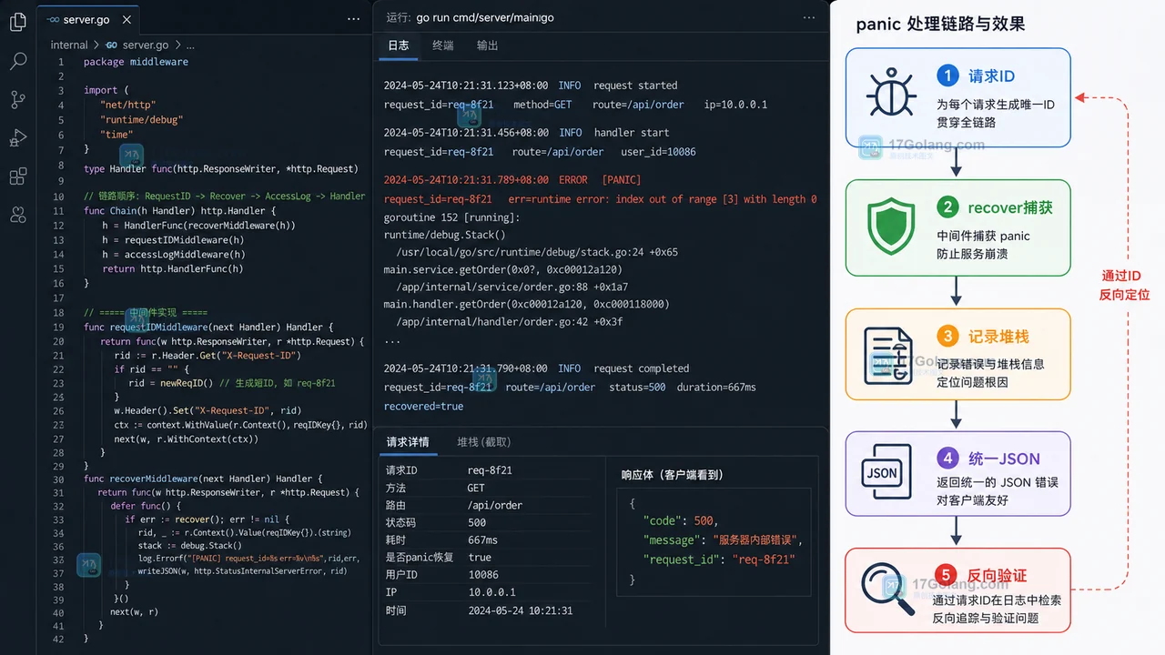
Task: Click the "request_id" line in response body
Action: click(719, 560)
